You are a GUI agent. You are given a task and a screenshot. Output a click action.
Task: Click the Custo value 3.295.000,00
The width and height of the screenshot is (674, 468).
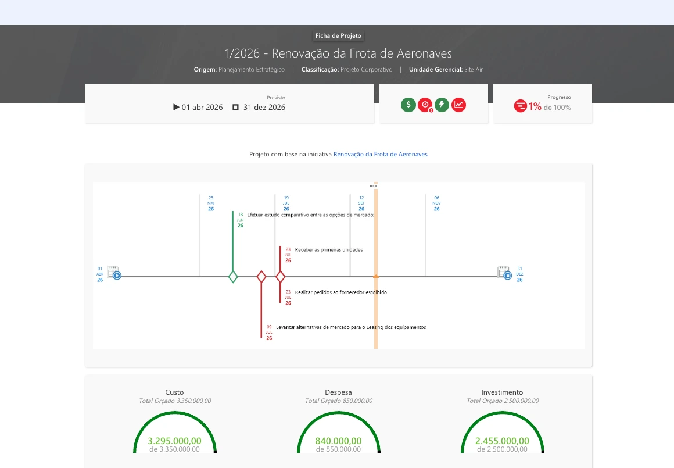(174, 441)
